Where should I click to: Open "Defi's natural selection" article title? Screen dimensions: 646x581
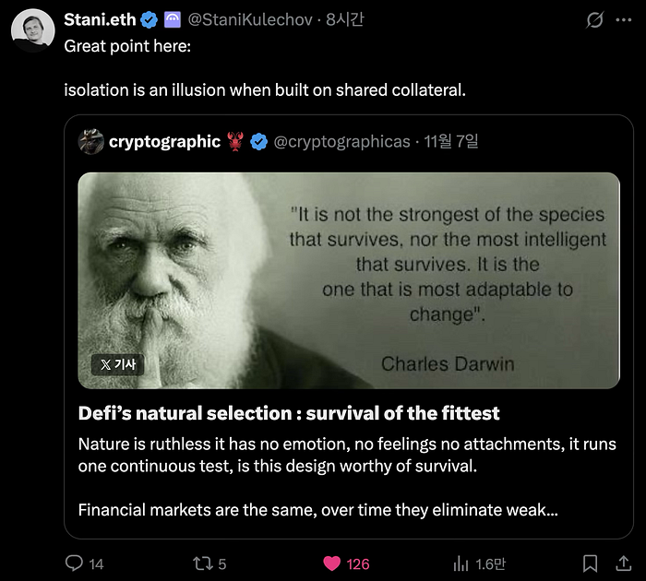(289, 413)
